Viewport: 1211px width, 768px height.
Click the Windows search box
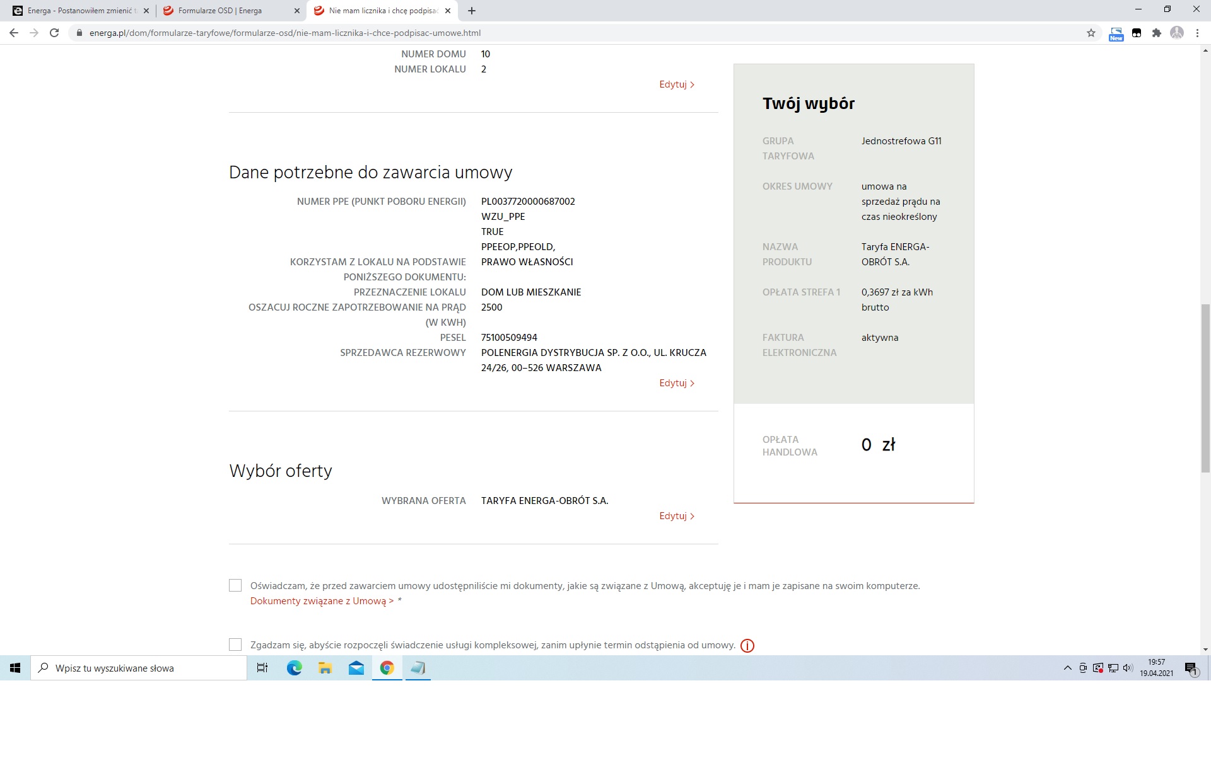coord(139,668)
